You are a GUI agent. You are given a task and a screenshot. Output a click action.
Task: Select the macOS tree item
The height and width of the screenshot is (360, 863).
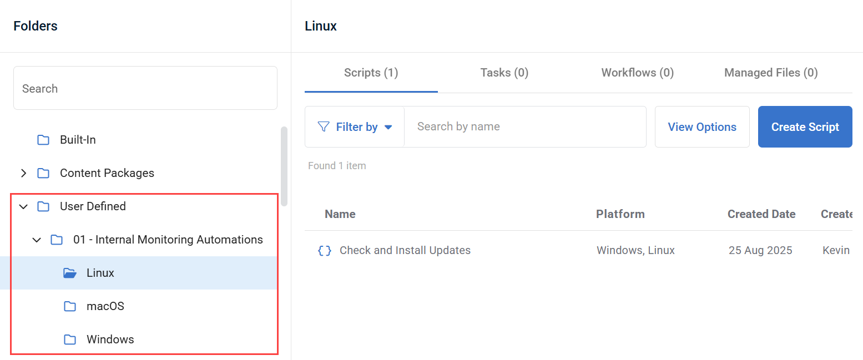click(x=105, y=306)
